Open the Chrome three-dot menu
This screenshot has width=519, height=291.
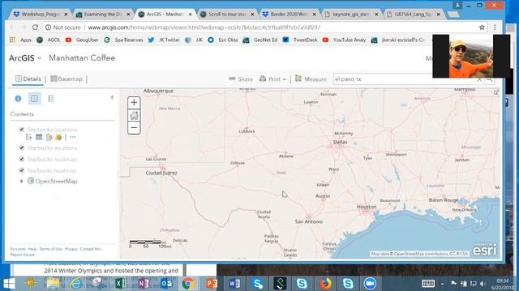coord(495,27)
